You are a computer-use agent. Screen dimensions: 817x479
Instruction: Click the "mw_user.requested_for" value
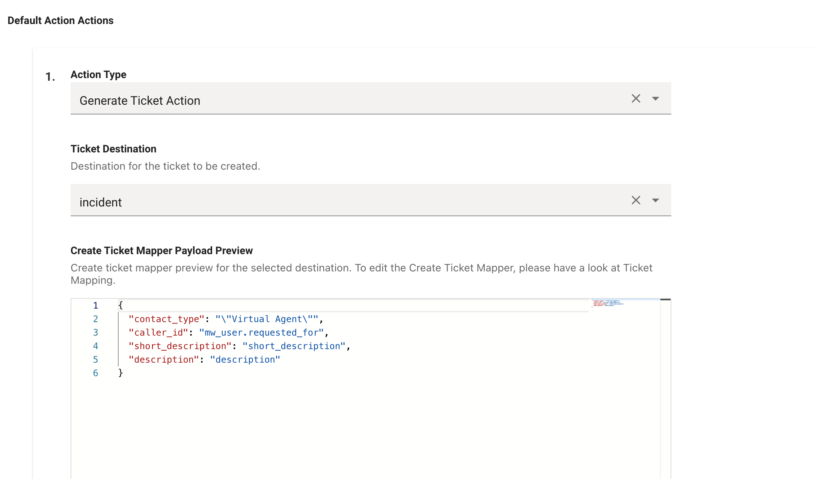coord(261,333)
